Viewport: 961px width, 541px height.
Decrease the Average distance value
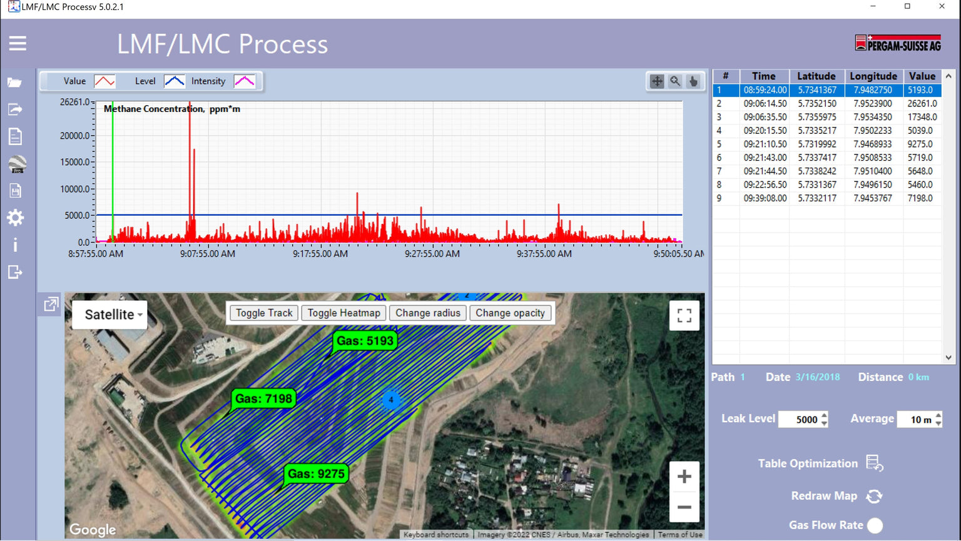click(x=938, y=423)
